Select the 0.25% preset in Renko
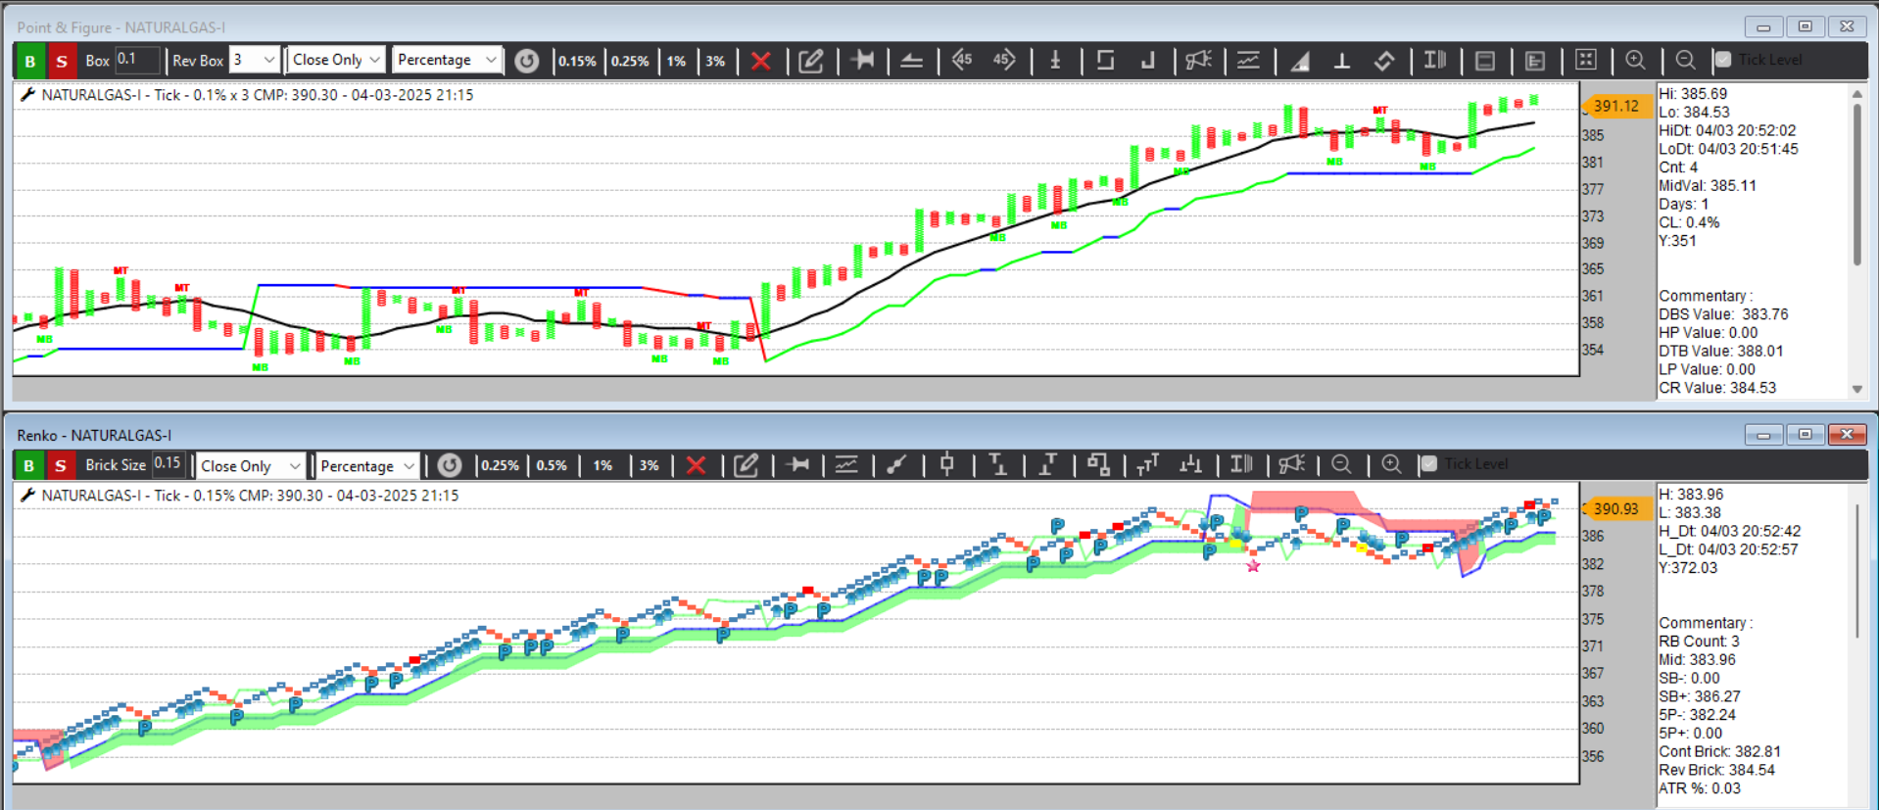This screenshot has height=810, width=1879. 500,465
